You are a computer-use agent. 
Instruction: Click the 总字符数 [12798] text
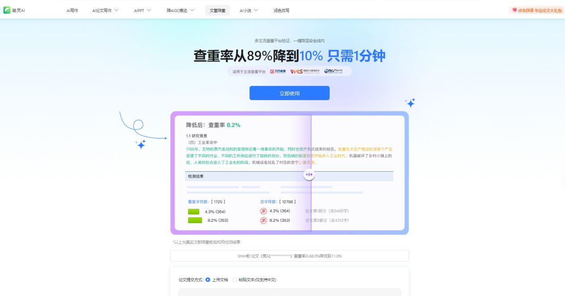tap(278, 202)
